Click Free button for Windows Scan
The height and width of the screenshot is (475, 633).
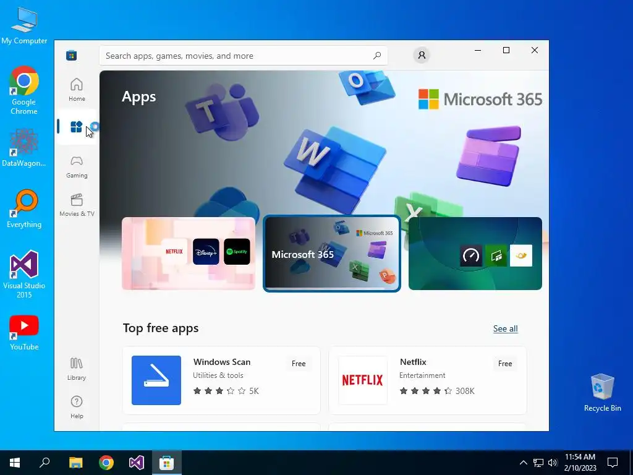pyautogui.click(x=299, y=364)
